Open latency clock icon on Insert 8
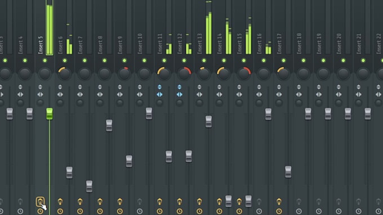This screenshot has width=383, height=215. click(x=100, y=211)
